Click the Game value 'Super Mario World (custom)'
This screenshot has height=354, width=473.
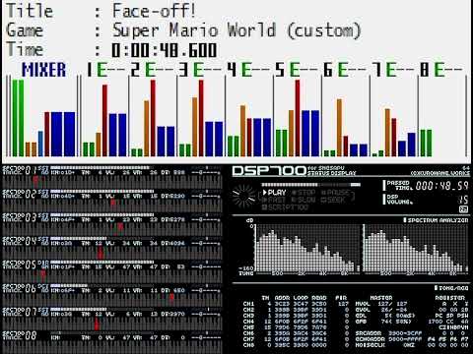236,30
